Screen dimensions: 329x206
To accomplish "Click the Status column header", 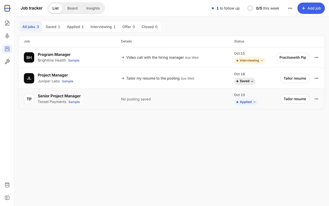I will pos(239,41).
